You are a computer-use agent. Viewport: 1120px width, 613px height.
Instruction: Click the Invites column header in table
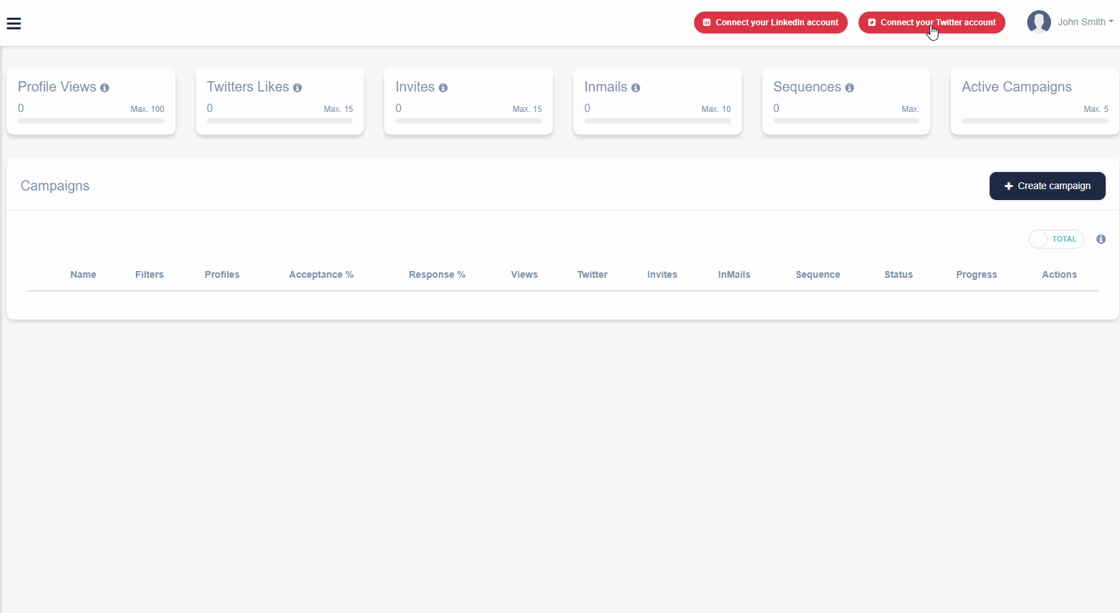point(662,274)
